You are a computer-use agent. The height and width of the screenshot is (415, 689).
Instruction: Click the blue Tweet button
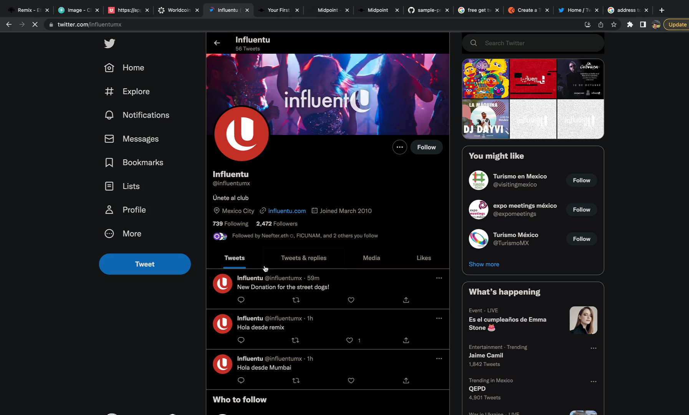145,264
